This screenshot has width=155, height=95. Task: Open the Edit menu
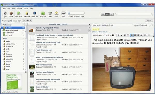click(9, 8)
